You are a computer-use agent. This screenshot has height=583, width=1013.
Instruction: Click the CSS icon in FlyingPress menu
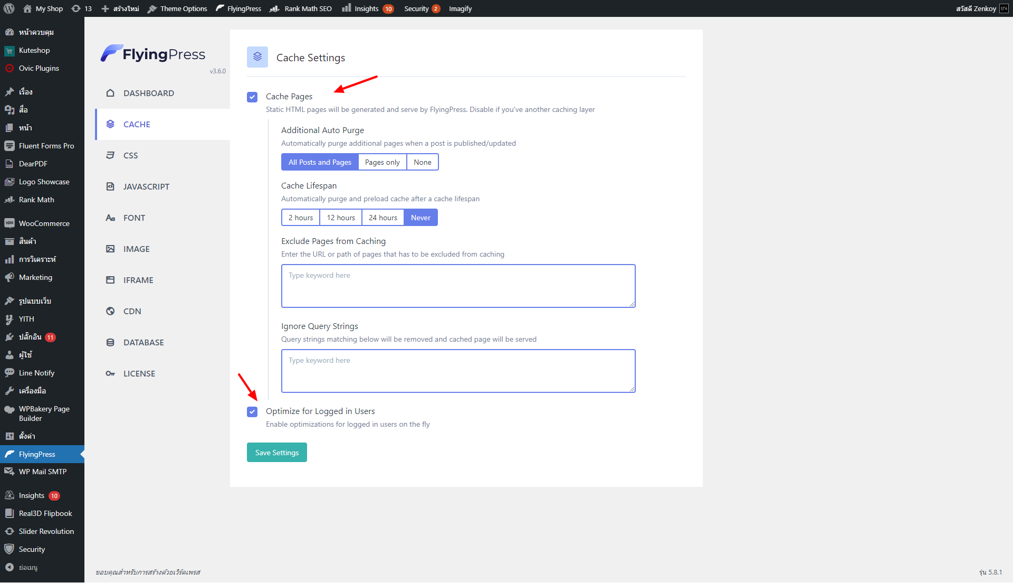click(x=110, y=155)
